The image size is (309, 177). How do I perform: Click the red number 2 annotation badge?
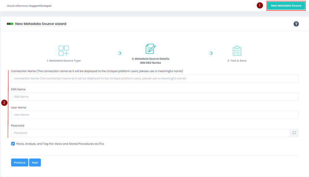tap(4, 103)
